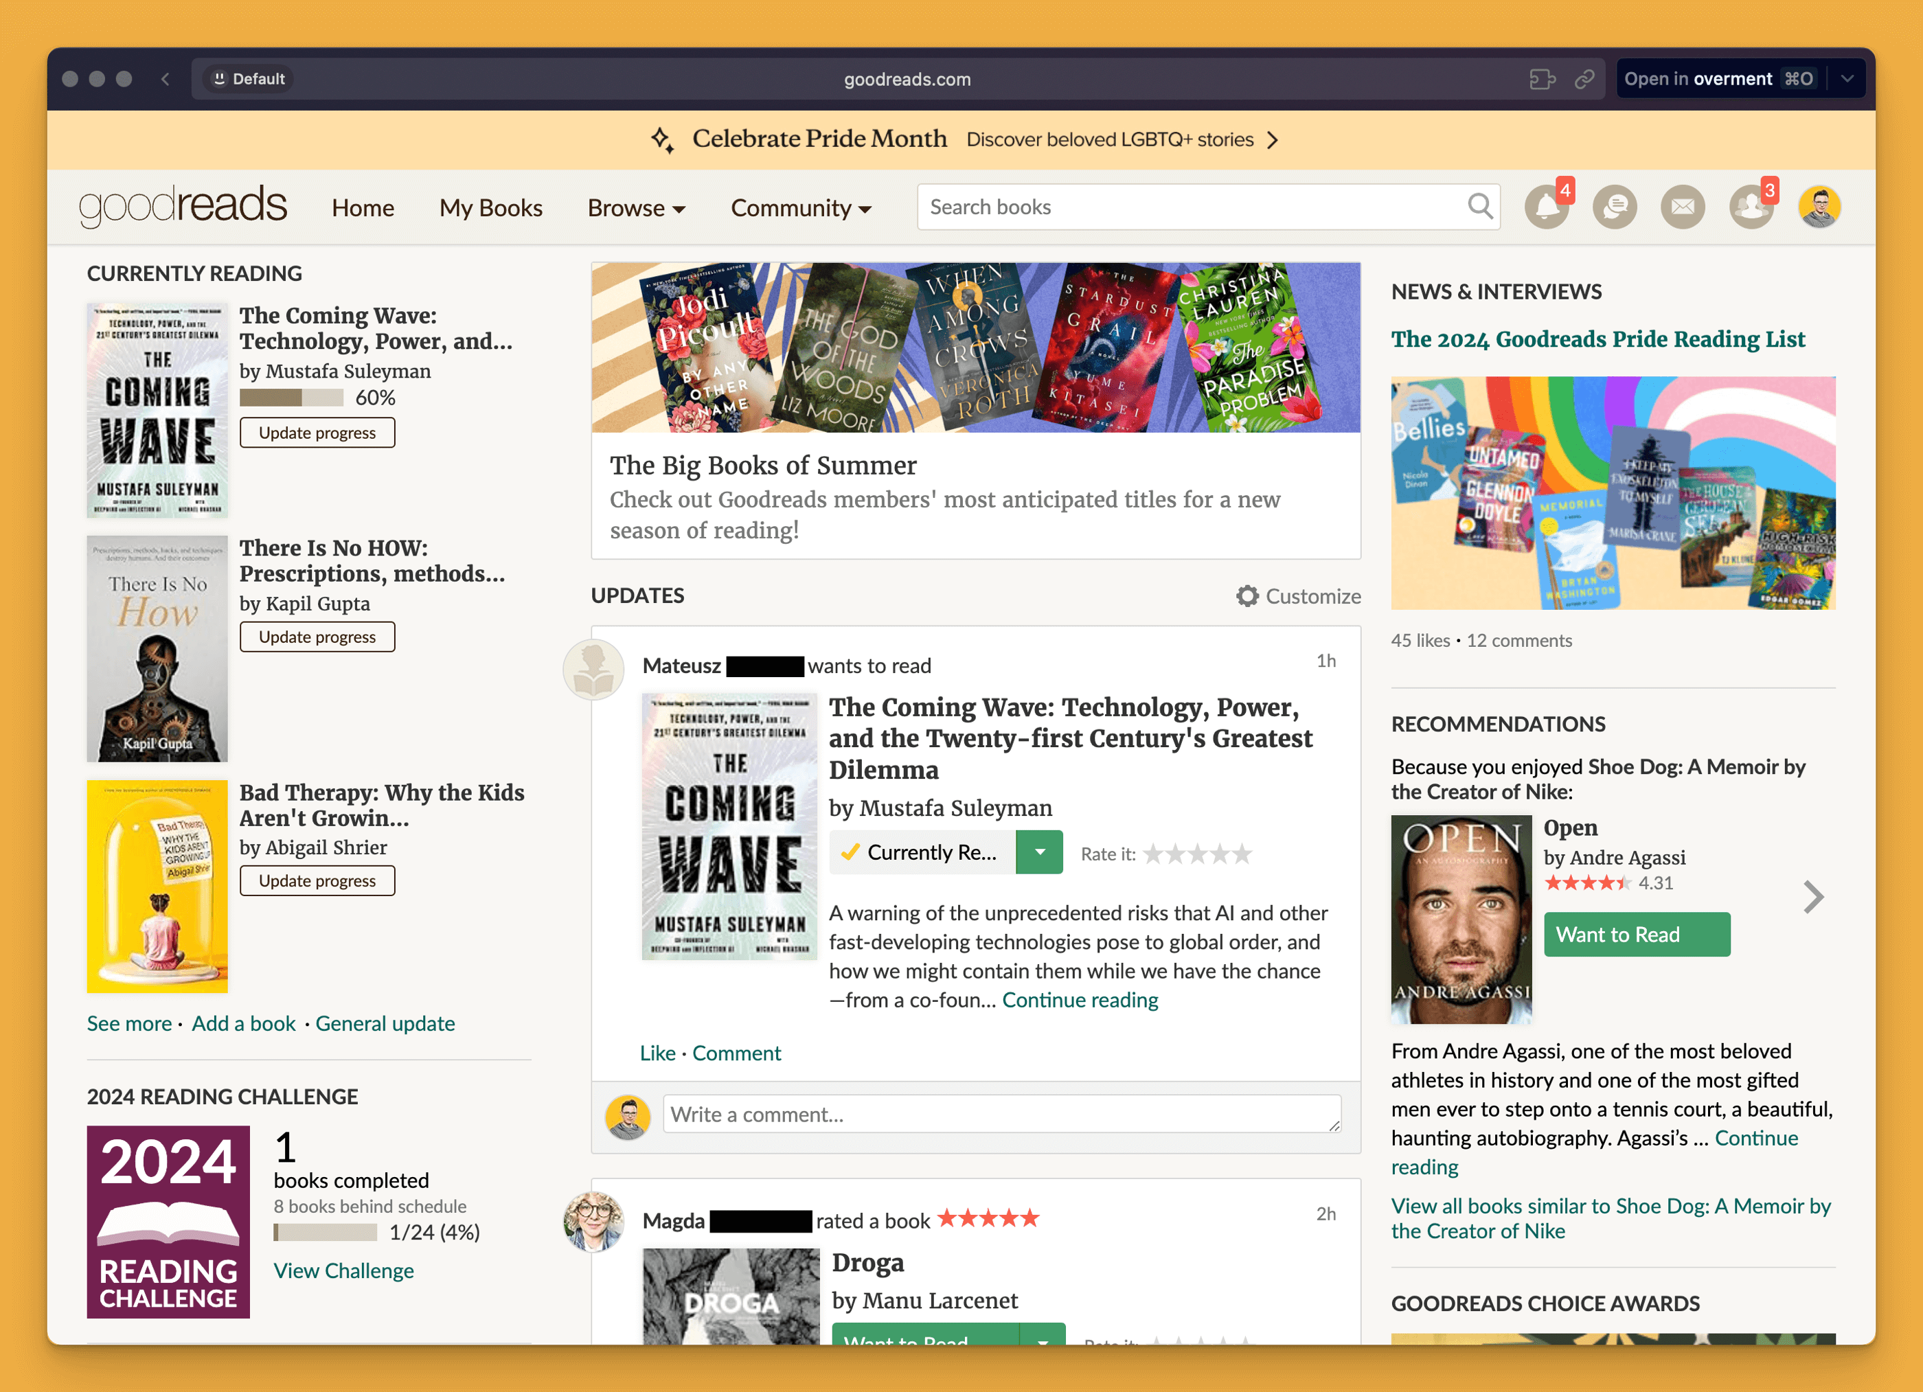Click Update progress for The Coming Wave
Image resolution: width=1923 pixels, height=1392 pixels.
coord(317,433)
